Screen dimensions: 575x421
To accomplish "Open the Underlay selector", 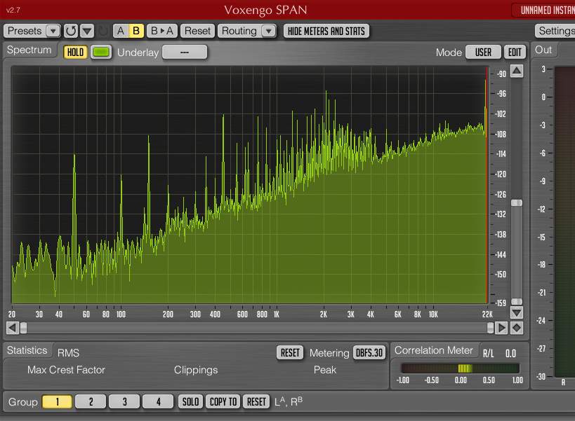I will (185, 53).
